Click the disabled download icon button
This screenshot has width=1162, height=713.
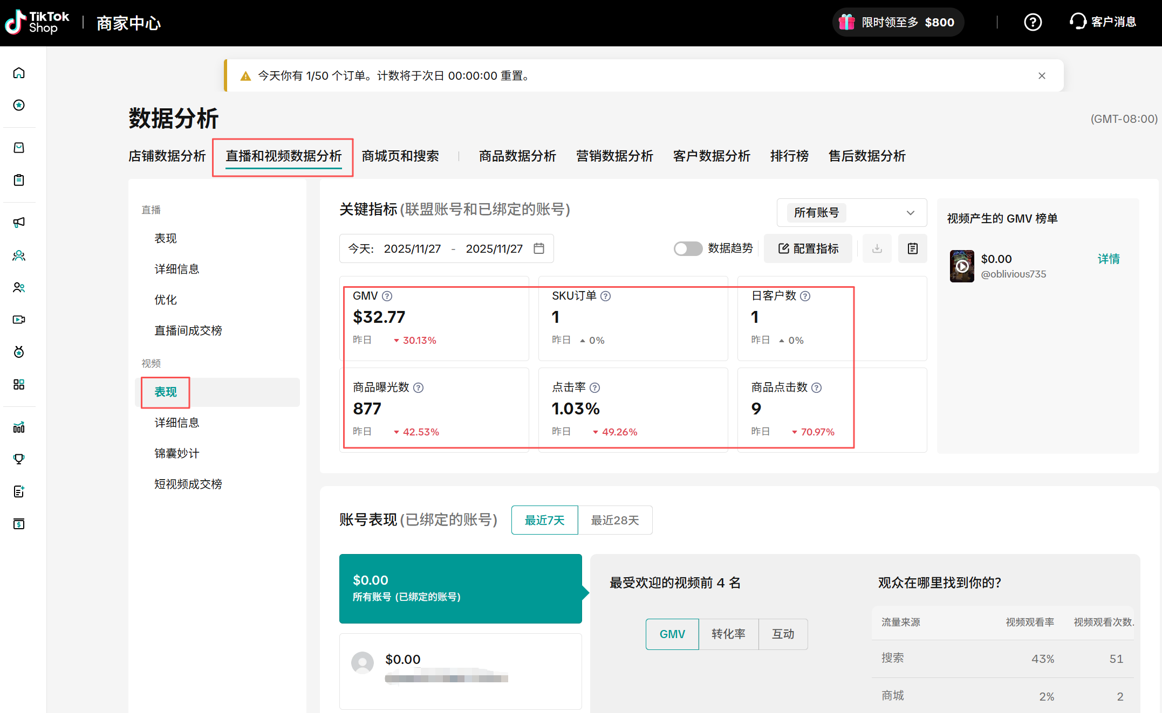tap(877, 248)
